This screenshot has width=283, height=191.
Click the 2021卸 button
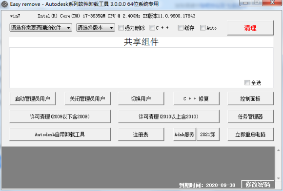tap(208, 134)
